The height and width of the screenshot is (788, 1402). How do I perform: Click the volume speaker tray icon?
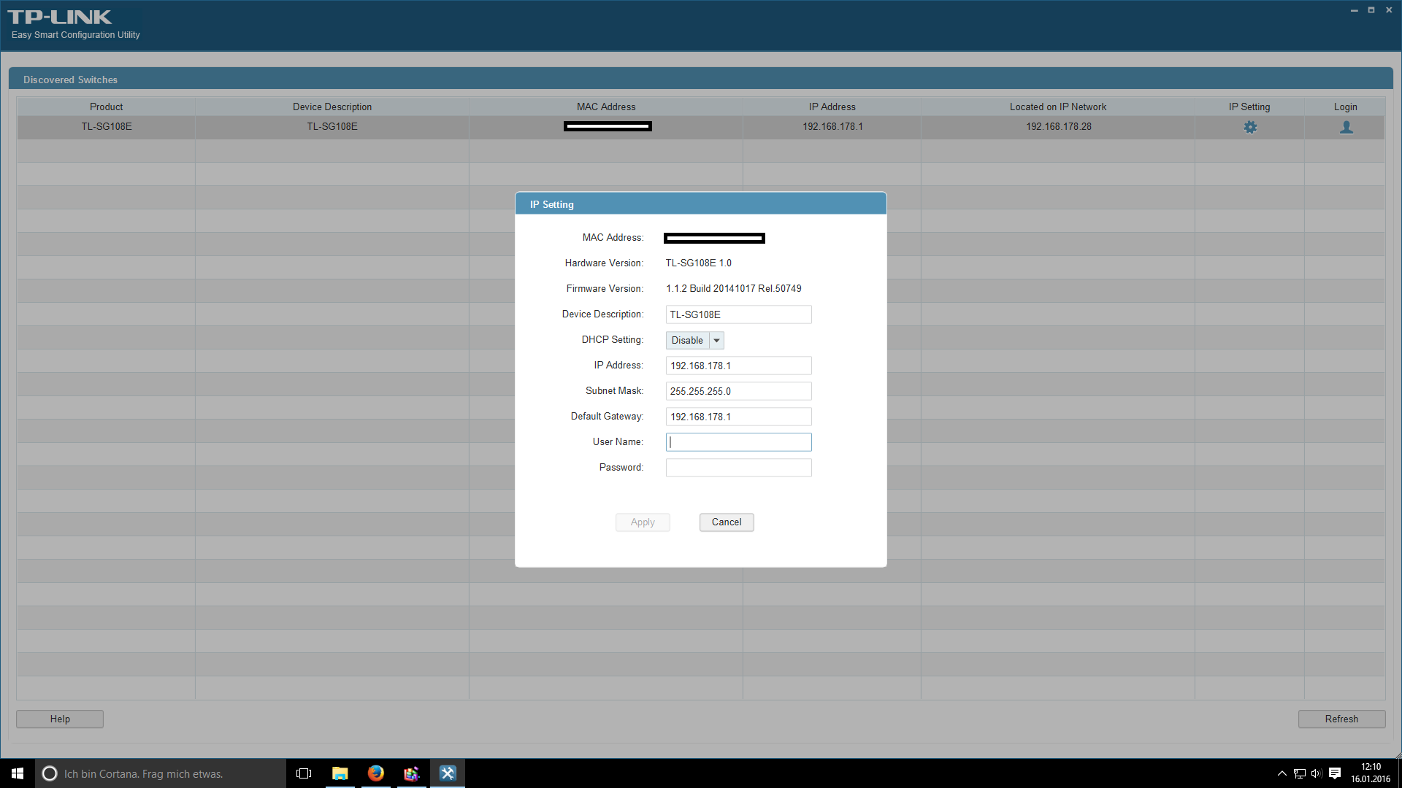[1317, 773]
